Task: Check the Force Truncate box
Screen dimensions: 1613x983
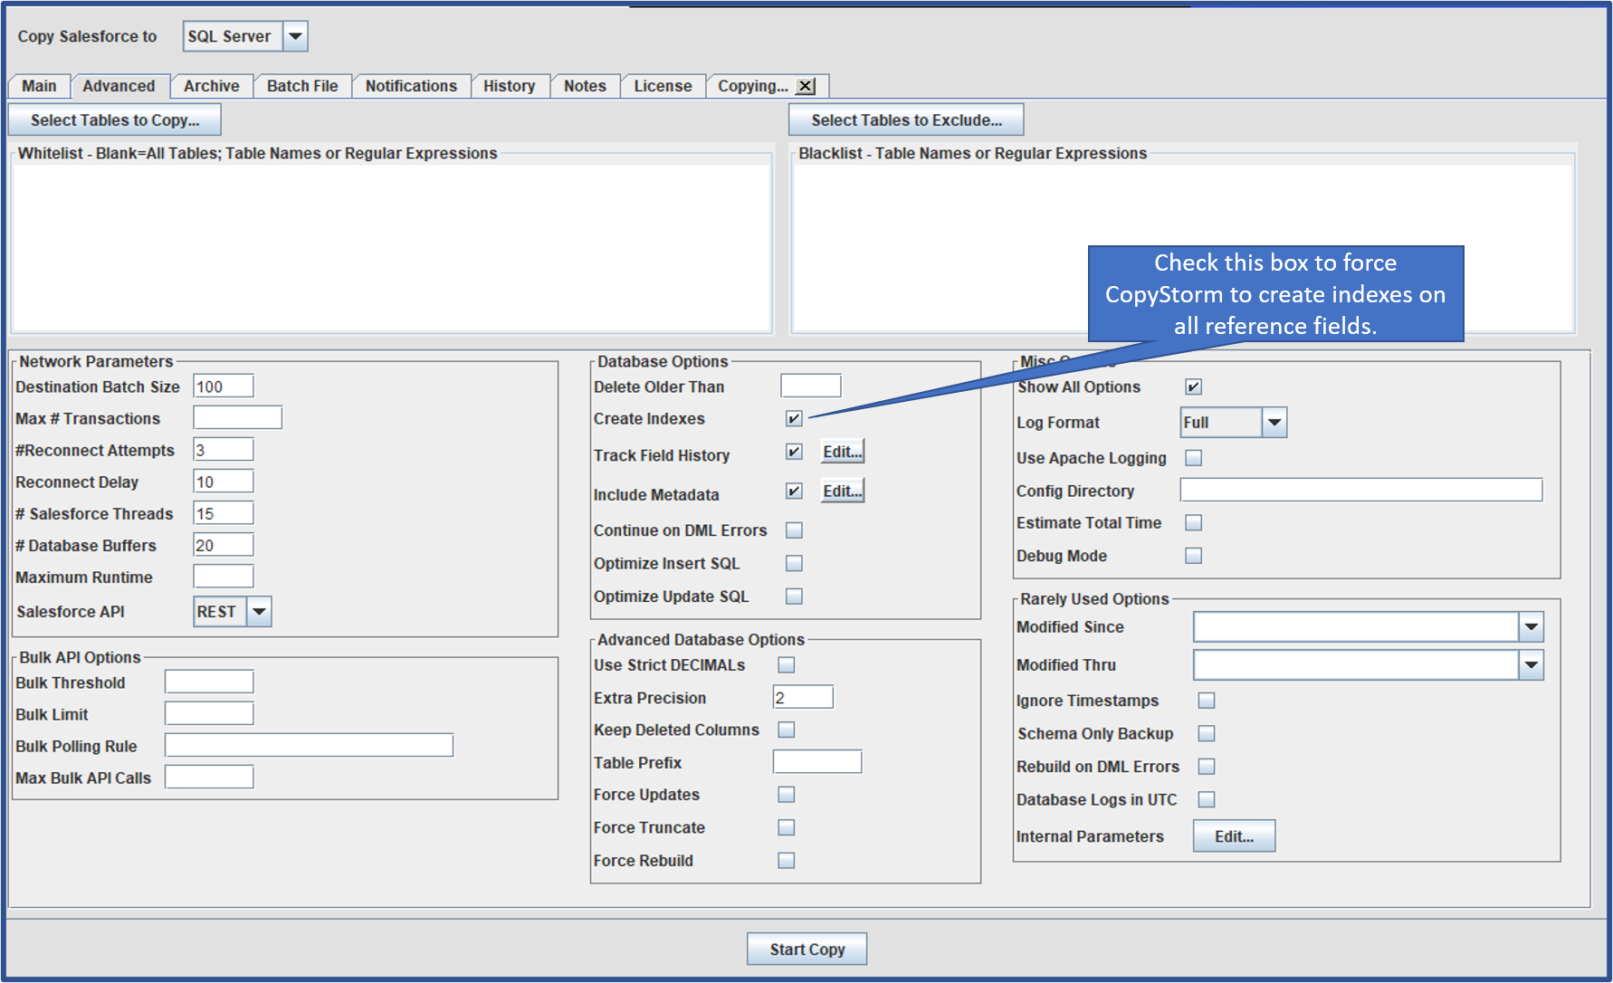Action: point(787,827)
